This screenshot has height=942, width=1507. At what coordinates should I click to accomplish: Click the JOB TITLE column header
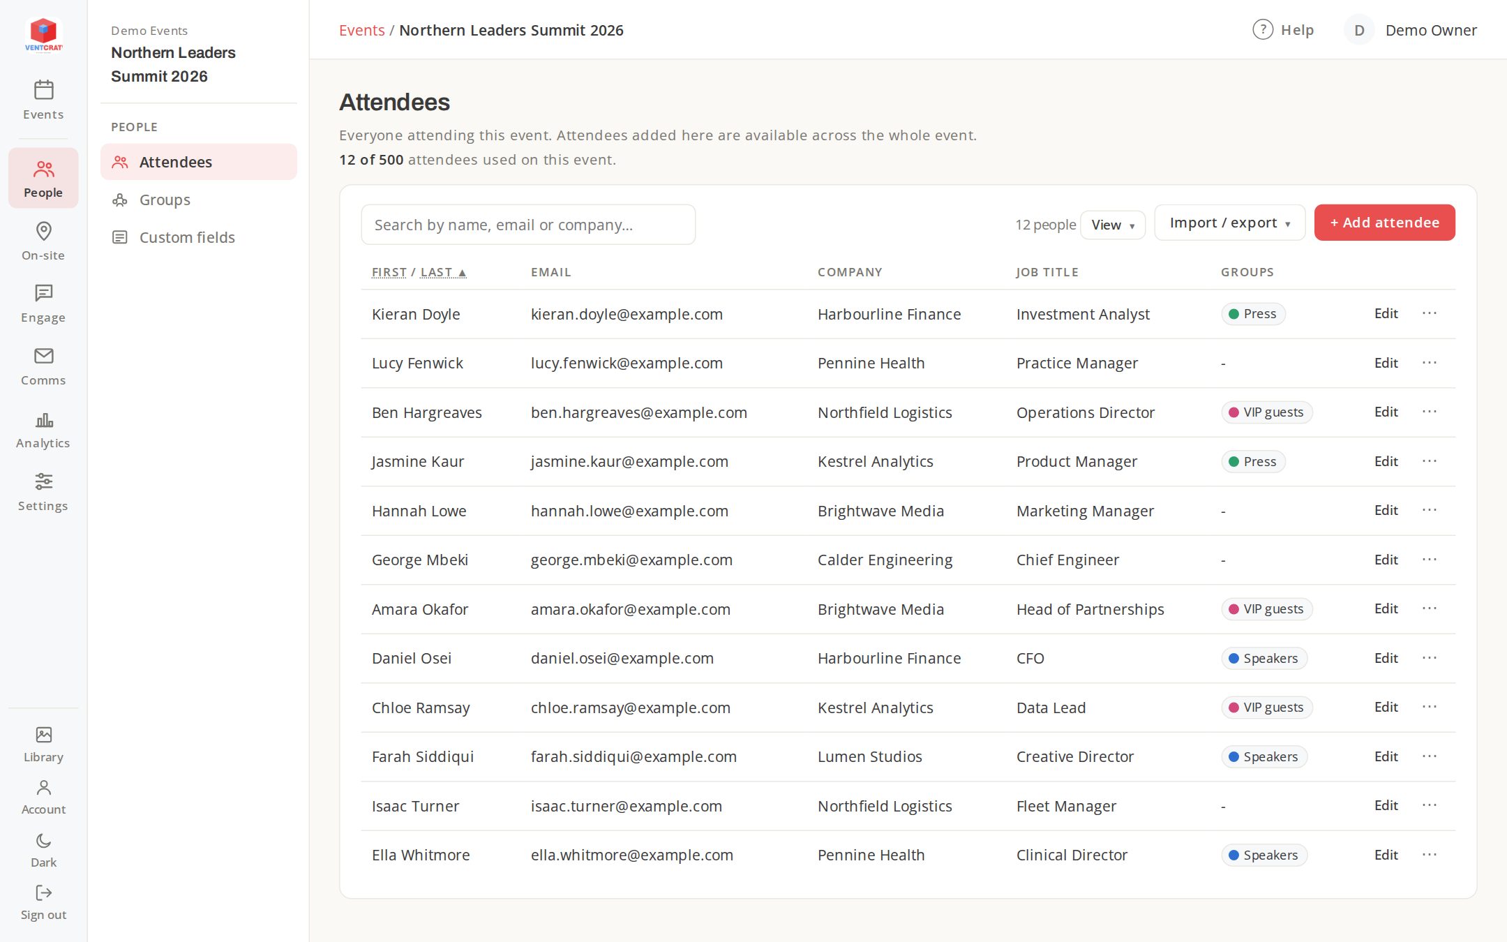pos(1047,272)
